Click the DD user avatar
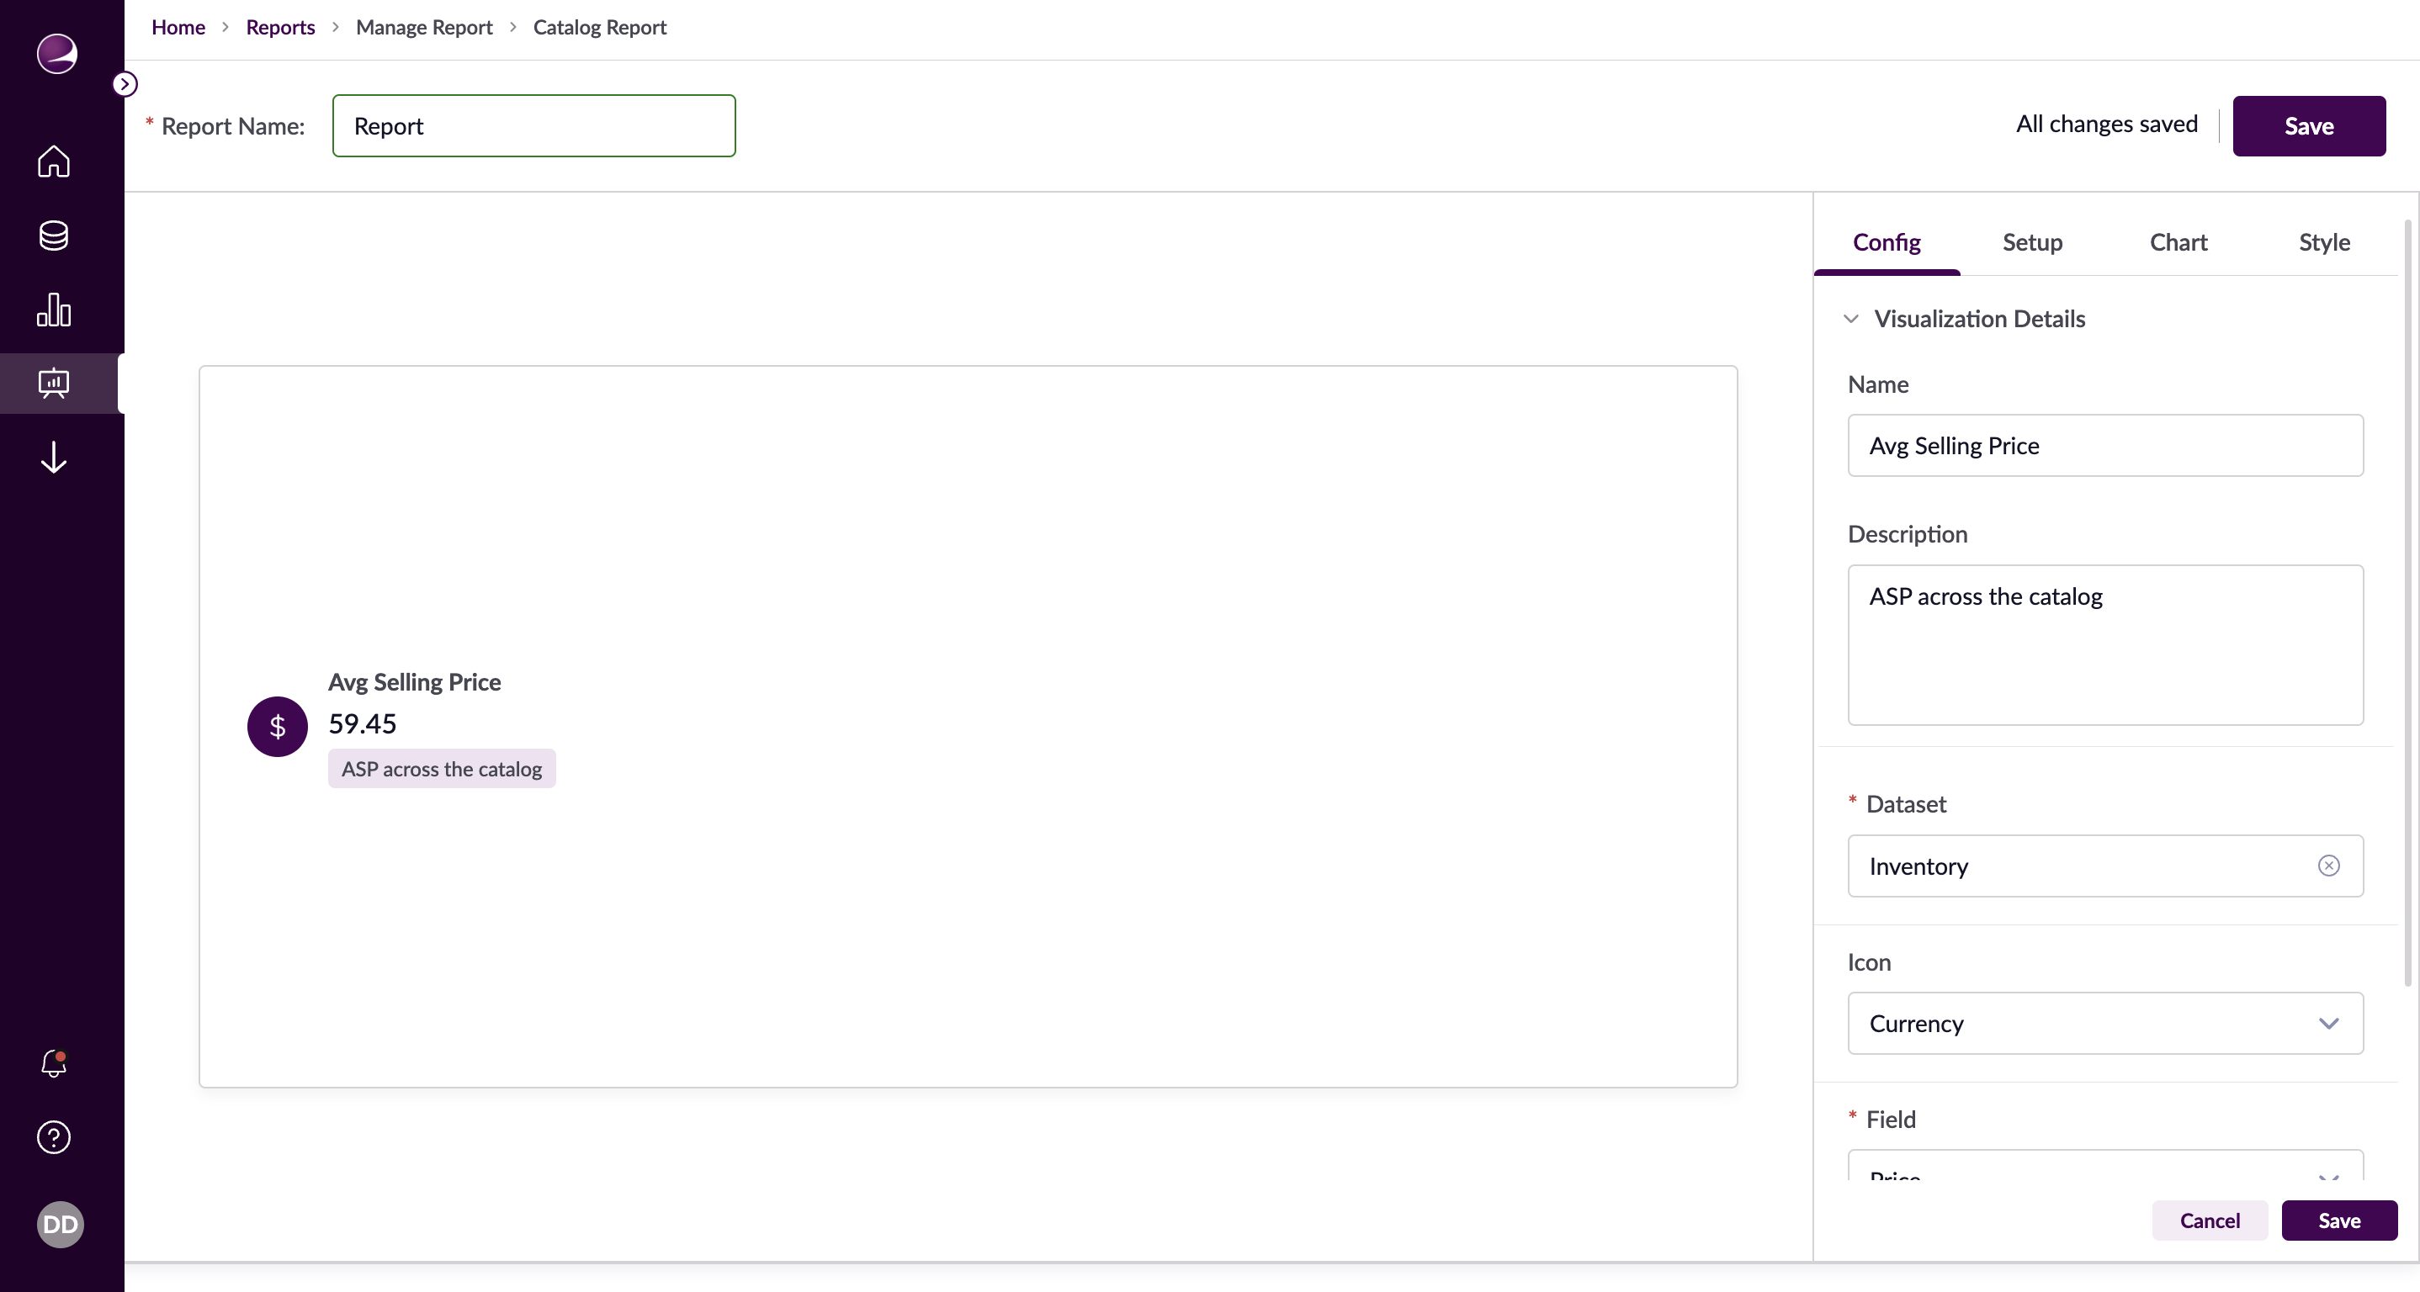 point(60,1225)
